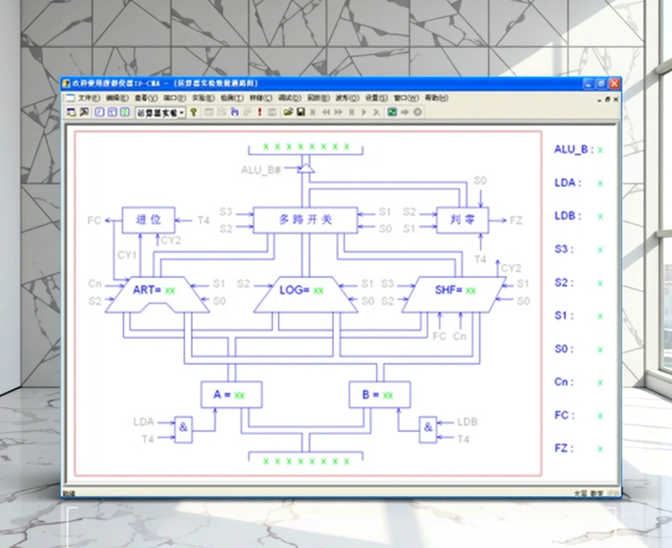Click the green square icon left of dropdown
This screenshot has width=672, height=548.
(124, 112)
